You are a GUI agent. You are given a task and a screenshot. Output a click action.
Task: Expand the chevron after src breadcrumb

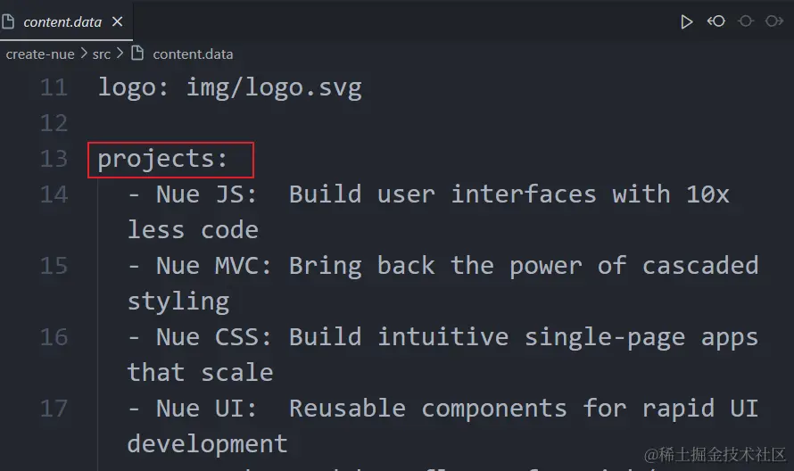(x=120, y=54)
